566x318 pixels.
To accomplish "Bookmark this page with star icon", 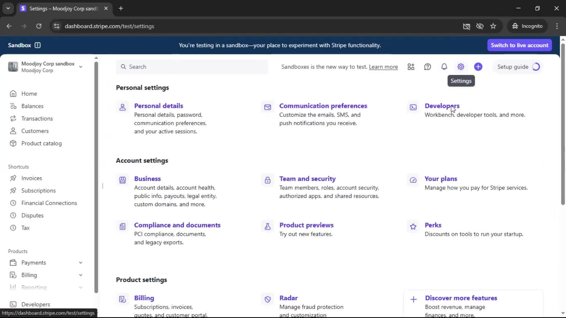I will (493, 26).
